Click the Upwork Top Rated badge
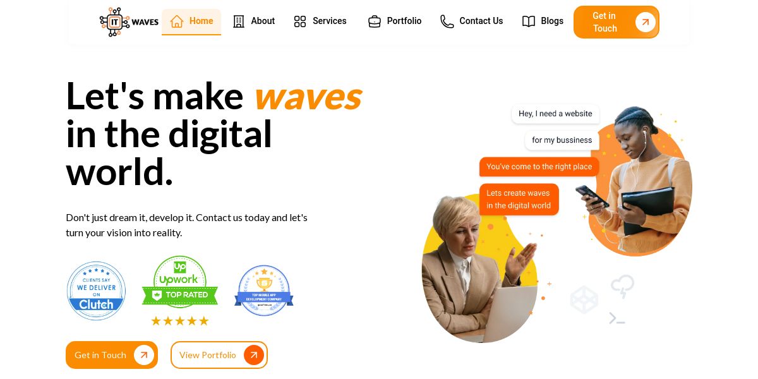The image size is (758, 379). tap(180, 291)
